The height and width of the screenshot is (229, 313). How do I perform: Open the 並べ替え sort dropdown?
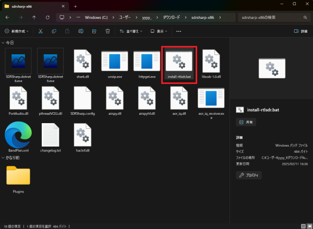pyautogui.click(x=131, y=31)
